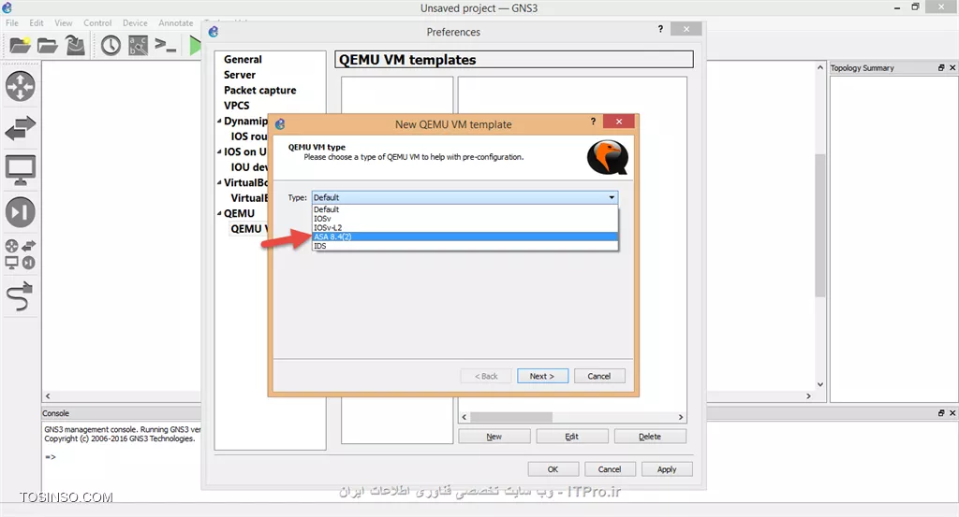Browse routers in device sidebar

click(21, 86)
